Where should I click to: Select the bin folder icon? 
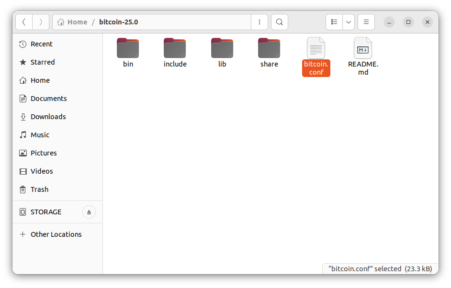tap(128, 48)
